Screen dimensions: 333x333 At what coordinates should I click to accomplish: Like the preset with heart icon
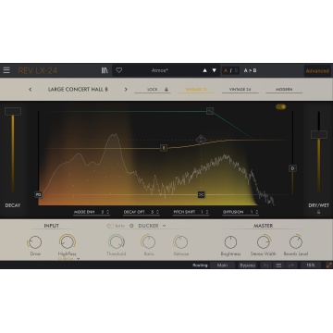119,70
